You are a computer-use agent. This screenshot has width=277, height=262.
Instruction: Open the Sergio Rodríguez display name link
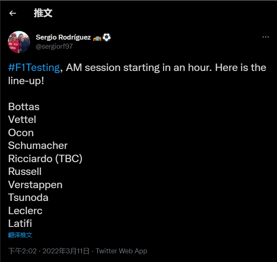coord(63,38)
